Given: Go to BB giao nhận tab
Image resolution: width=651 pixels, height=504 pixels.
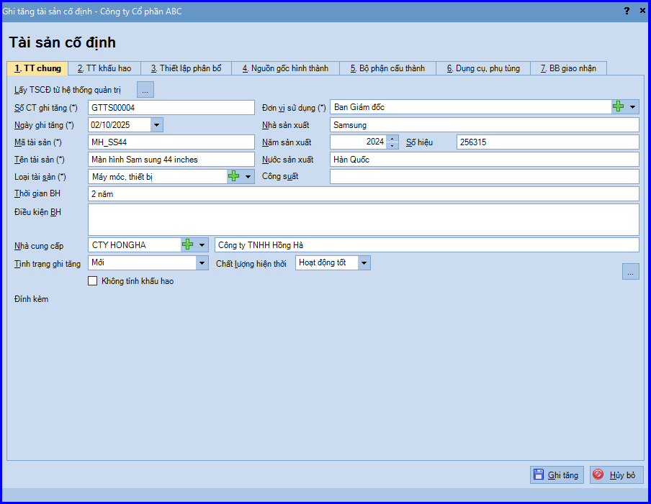Looking at the screenshot, I should tap(568, 68).
